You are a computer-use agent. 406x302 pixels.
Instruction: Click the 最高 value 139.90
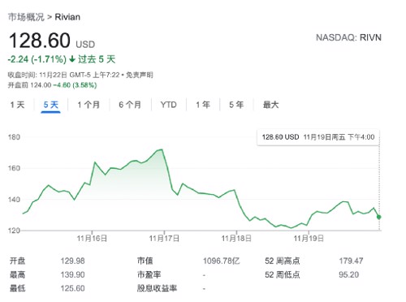[72, 274]
